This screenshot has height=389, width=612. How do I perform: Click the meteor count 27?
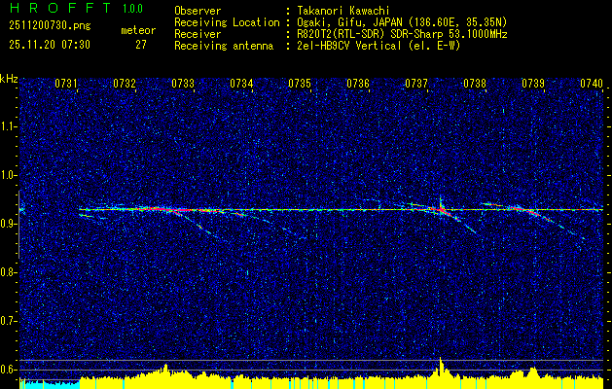tap(141, 45)
